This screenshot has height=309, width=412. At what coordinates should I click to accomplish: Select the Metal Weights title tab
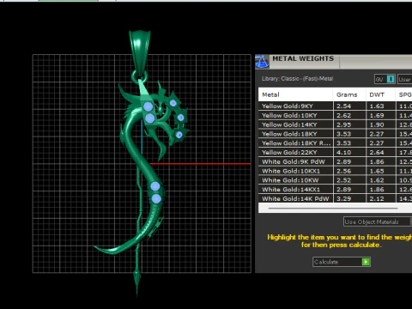(303, 58)
